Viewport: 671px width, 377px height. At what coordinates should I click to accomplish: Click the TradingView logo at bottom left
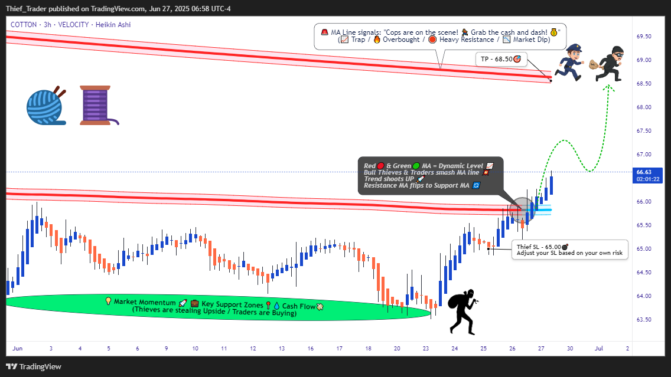click(34, 367)
